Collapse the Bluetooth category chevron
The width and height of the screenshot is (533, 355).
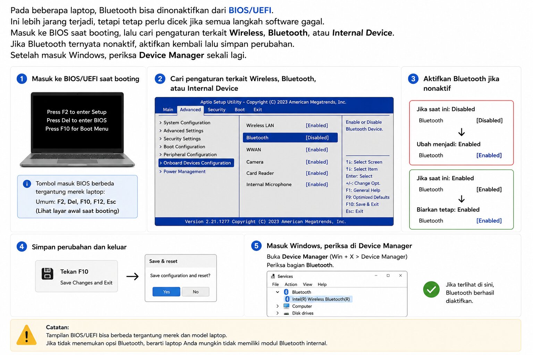(277, 292)
